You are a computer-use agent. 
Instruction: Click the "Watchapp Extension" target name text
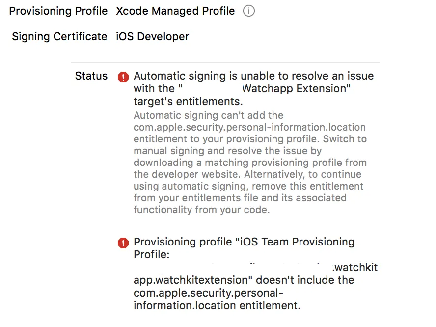297,89
